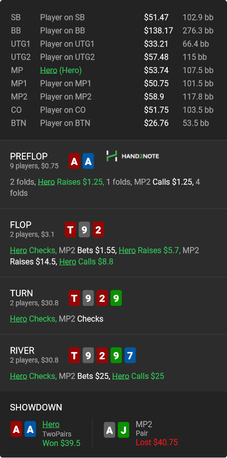
Task: Click the Hero link in turn action
Action: point(18,319)
